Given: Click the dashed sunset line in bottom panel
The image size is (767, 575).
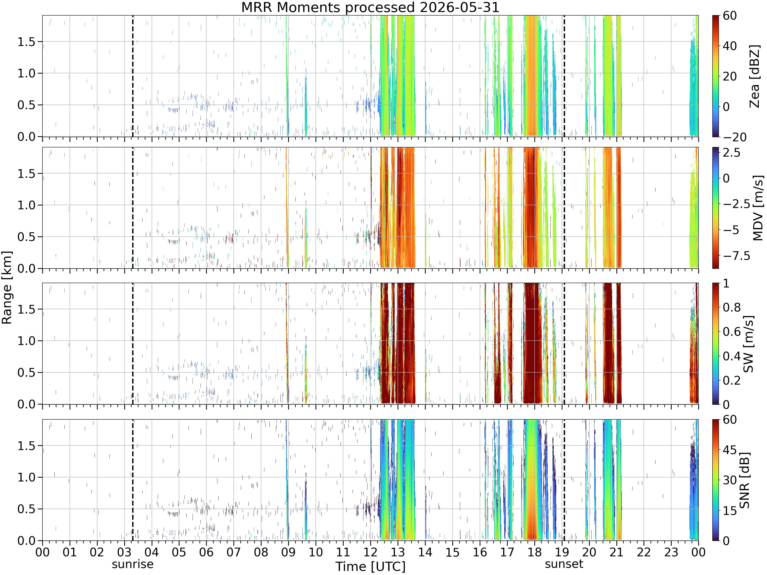Looking at the screenshot, I should pos(564,480).
